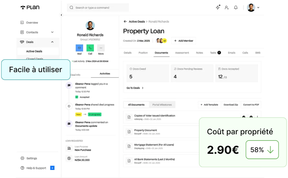
Task: Follow the Go To Deals link
Action: [x=135, y=88]
